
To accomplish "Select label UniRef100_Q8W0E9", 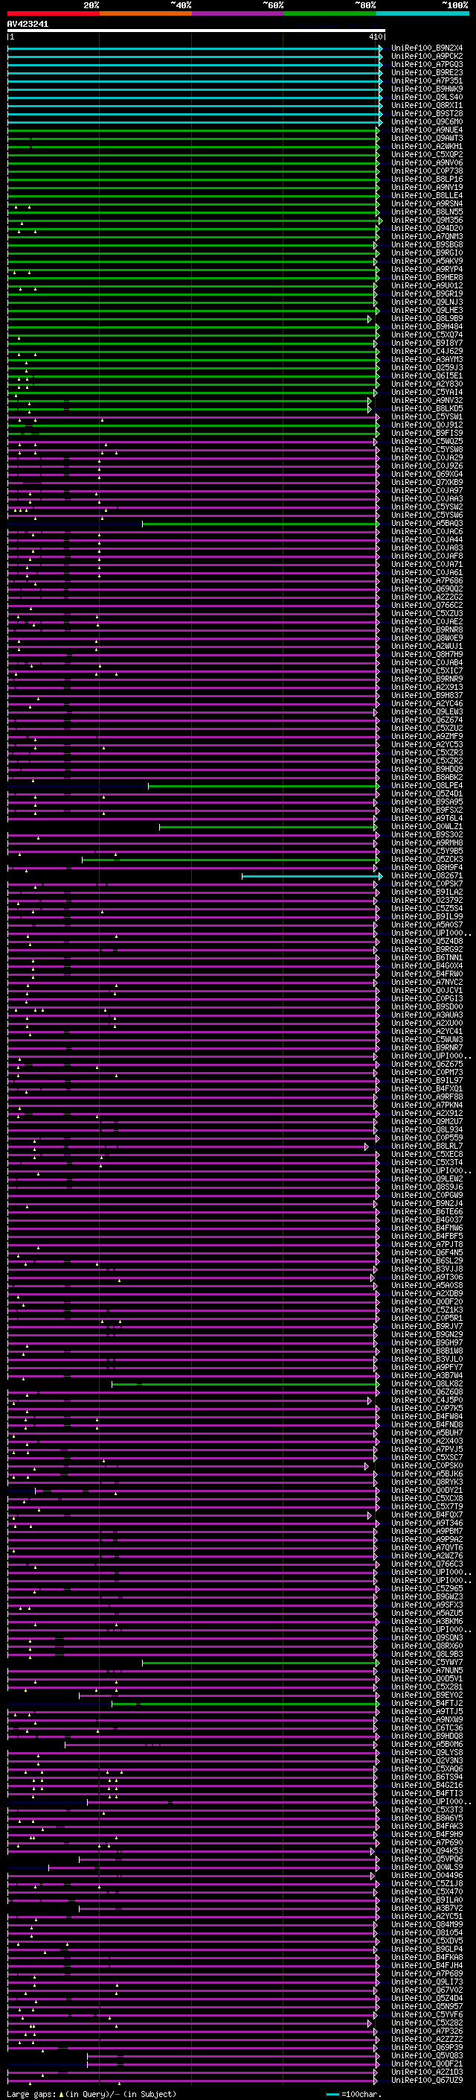I will (427, 638).
